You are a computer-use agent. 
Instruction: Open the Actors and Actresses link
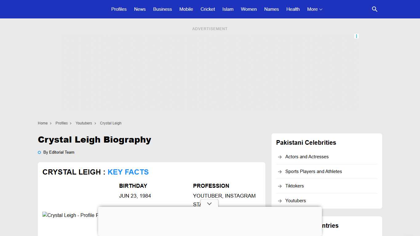pyautogui.click(x=307, y=157)
